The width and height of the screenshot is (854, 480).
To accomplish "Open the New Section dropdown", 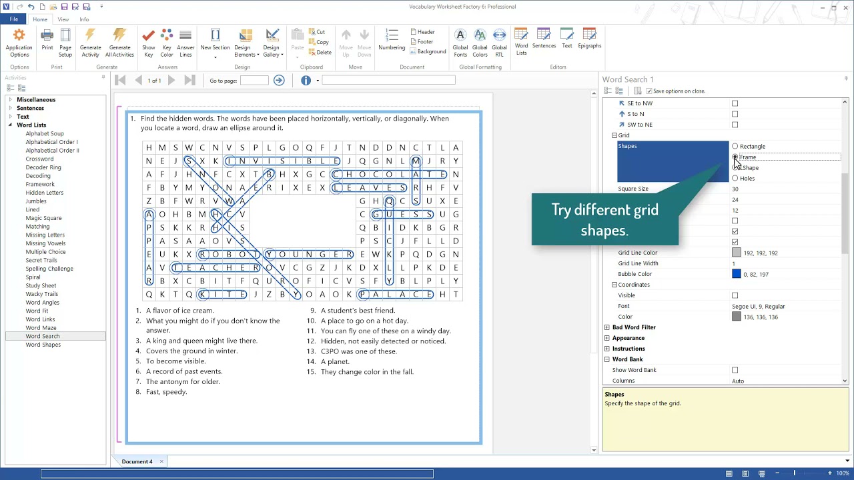I will (x=215, y=43).
